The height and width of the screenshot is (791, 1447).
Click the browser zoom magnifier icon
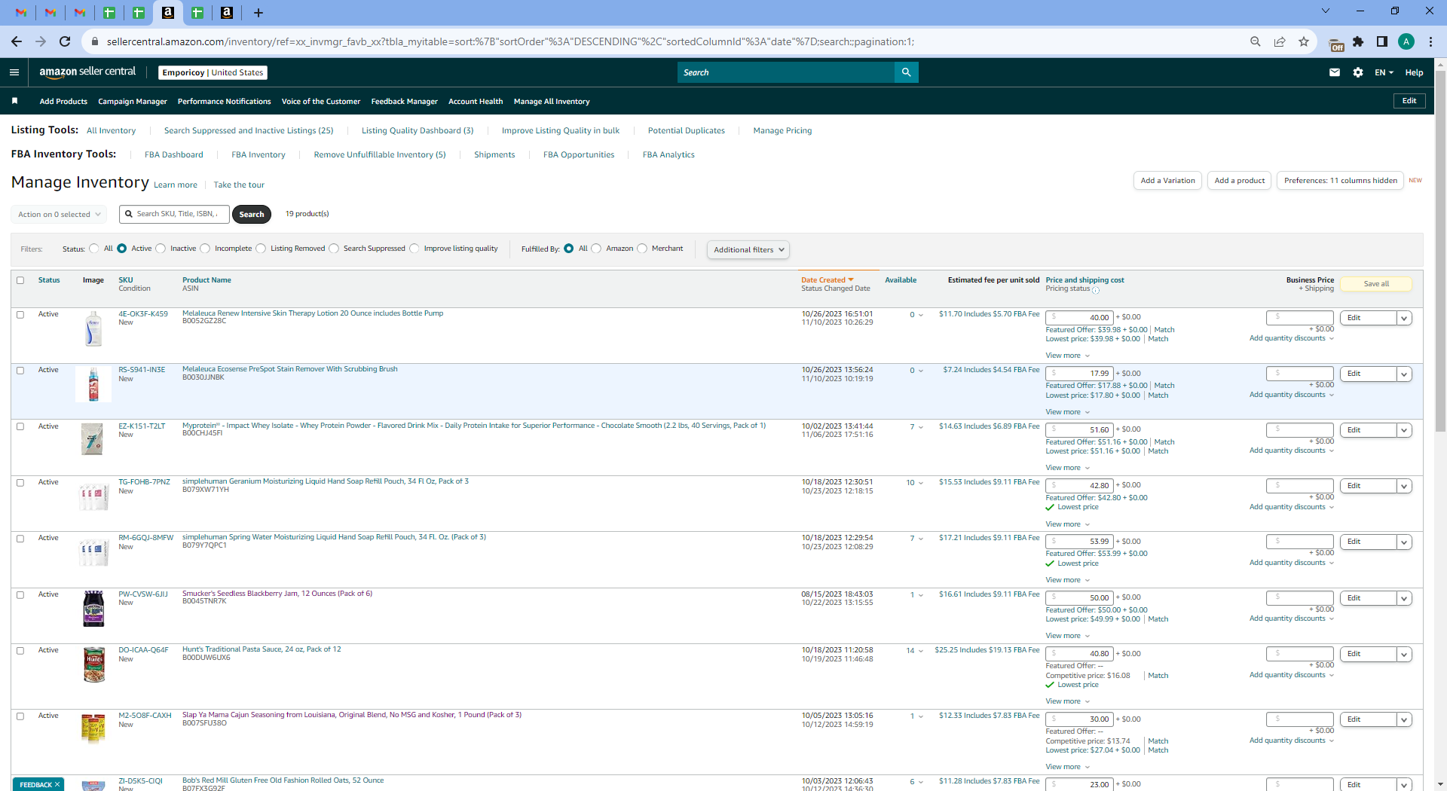coord(1256,41)
